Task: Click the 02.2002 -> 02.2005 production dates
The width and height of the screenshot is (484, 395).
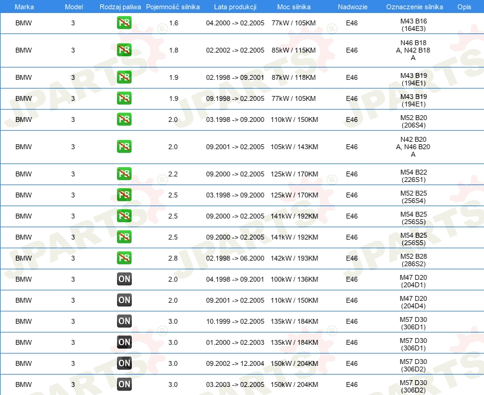Action: [235, 50]
